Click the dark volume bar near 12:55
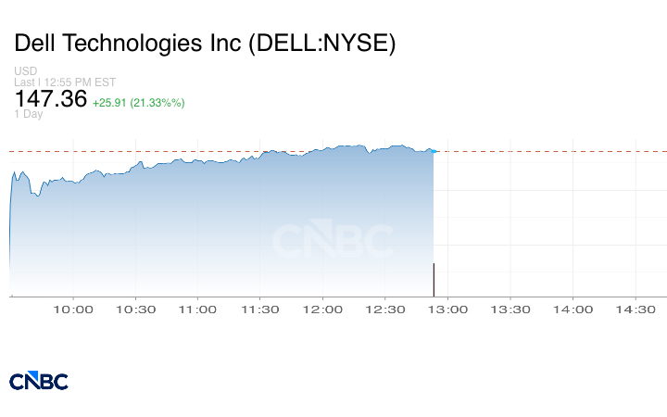 coord(434,279)
